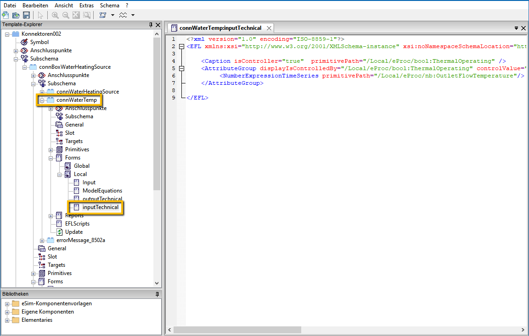Image resolution: width=529 pixels, height=336 pixels.
Task: Open the component schema icon's dropdown arrow
Action: click(x=113, y=15)
